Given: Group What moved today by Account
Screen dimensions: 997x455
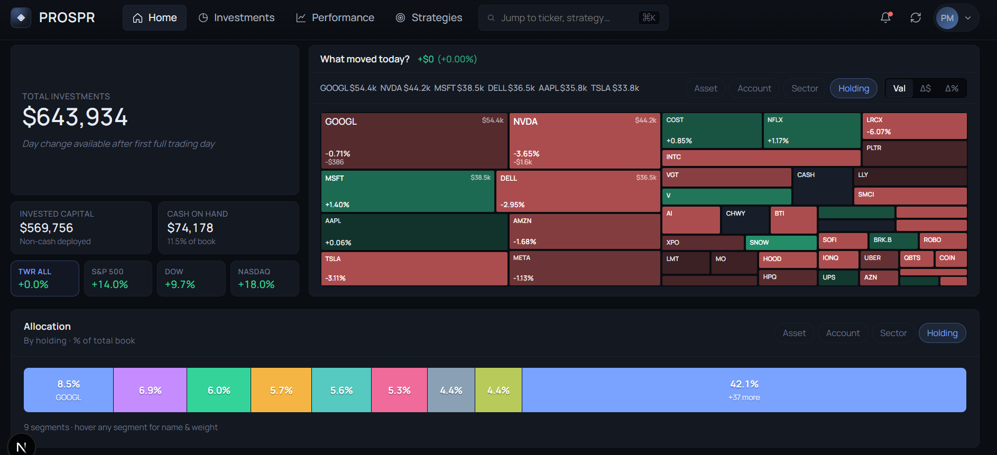Looking at the screenshot, I should tap(754, 88).
